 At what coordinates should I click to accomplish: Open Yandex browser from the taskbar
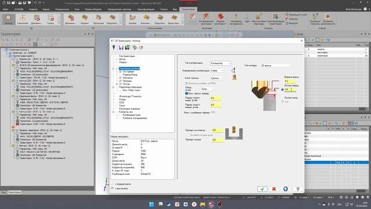[x=194, y=204]
